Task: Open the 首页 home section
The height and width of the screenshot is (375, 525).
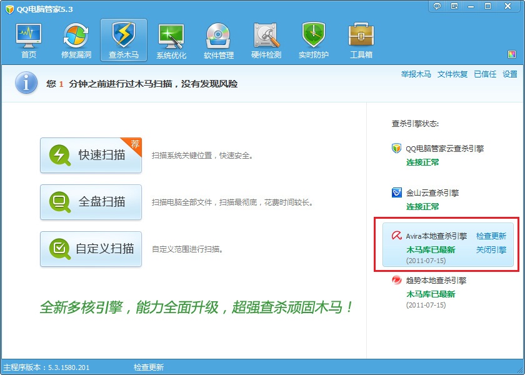Action: tap(29, 41)
